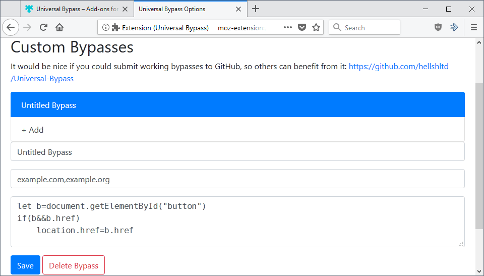Click the page scrollbar up arrow
Image resolution: width=484 pixels, height=276 pixels.
tap(479, 42)
